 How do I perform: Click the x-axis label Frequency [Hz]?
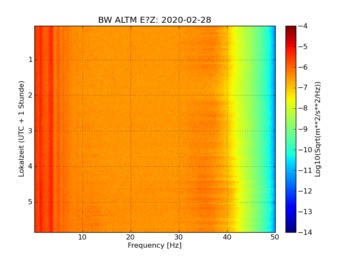[x=155, y=245]
